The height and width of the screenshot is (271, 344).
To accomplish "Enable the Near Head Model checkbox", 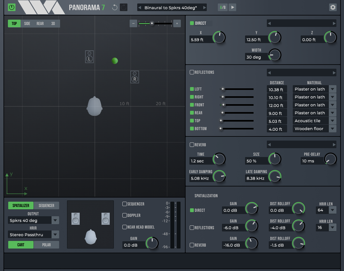I will pos(124,227).
